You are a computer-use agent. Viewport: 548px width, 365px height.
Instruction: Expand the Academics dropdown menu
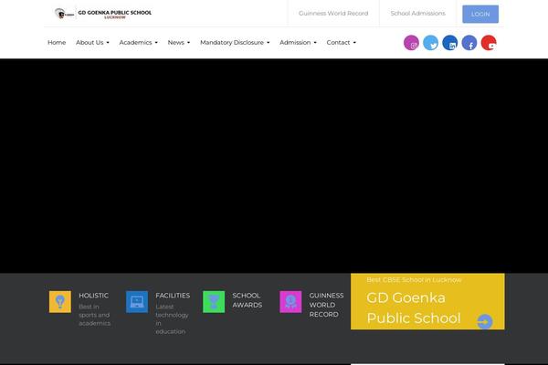139,42
